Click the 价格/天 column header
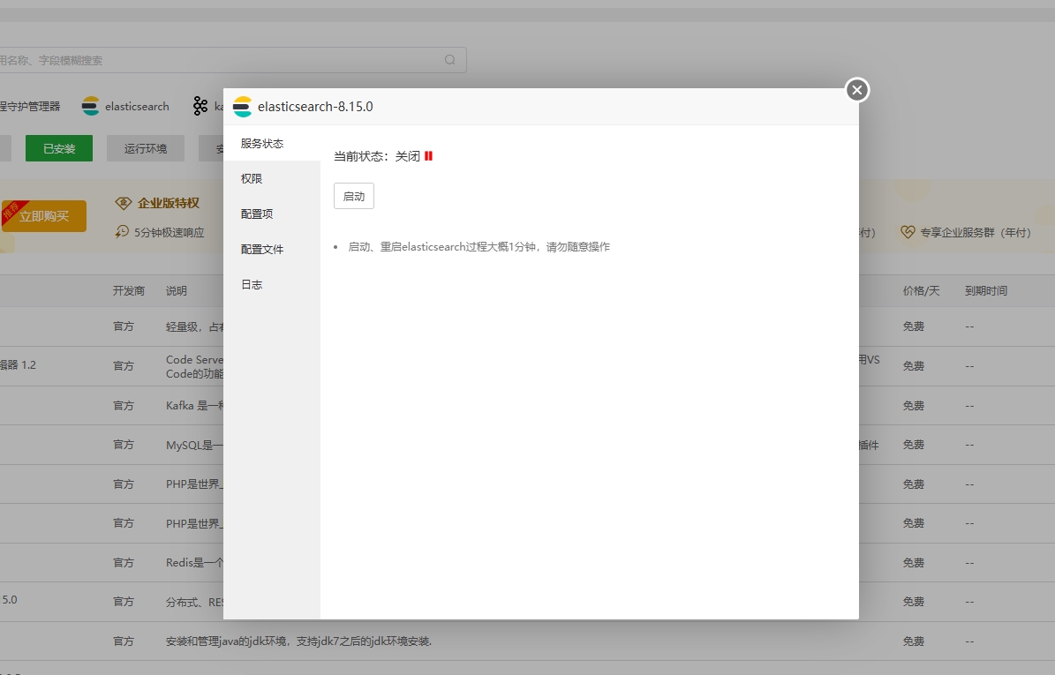Screen dimensions: 1055x675 point(921,291)
